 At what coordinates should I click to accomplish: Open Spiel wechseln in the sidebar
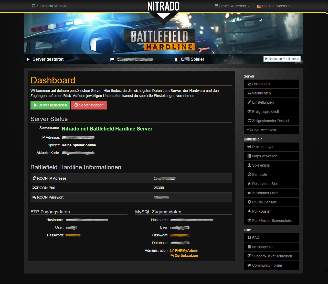(x=271, y=130)
